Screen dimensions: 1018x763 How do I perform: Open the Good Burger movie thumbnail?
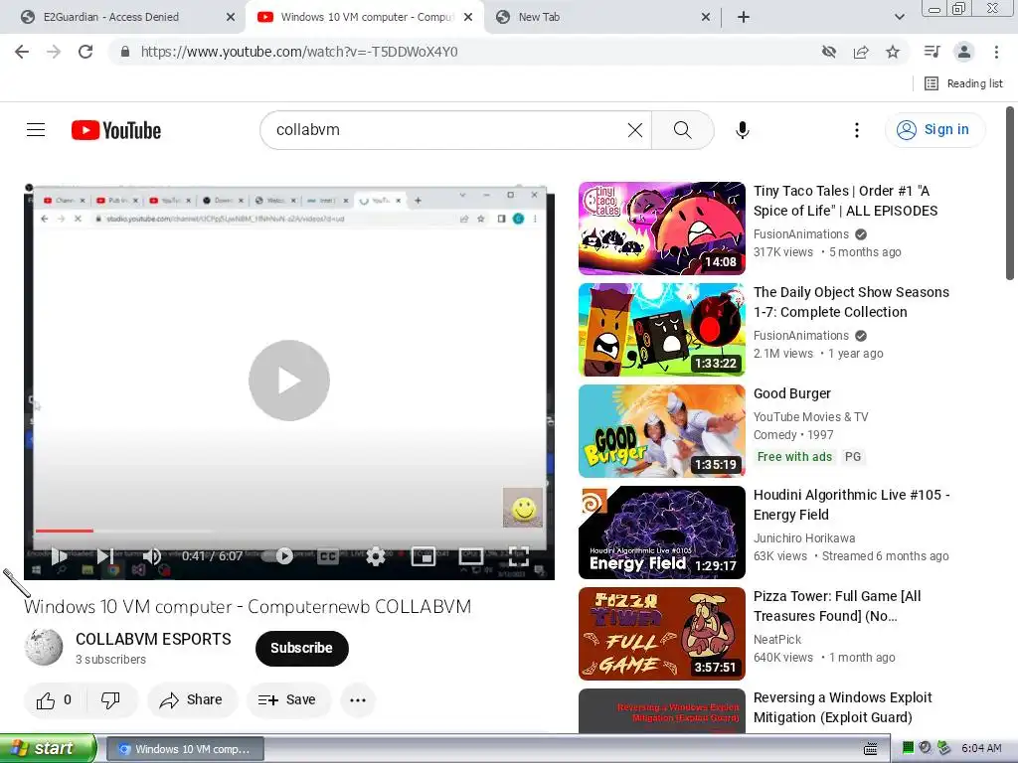(661, 431)
